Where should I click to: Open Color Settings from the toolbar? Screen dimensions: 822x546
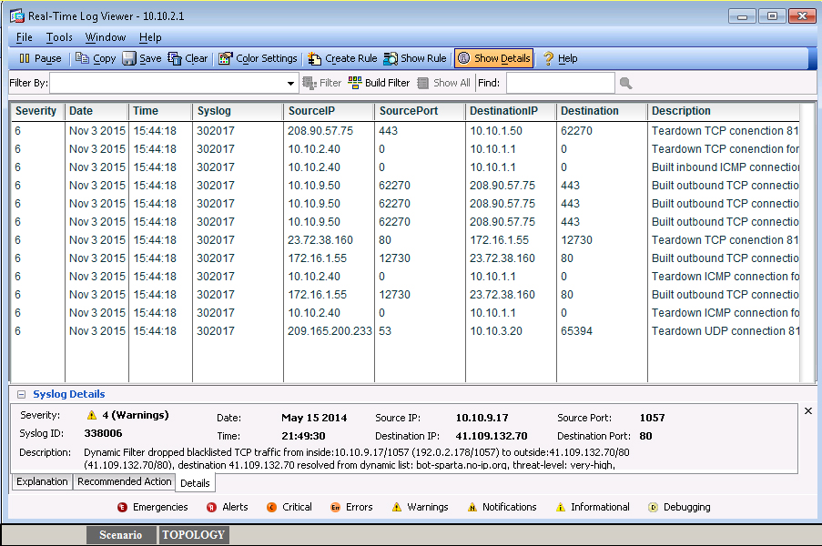(258, 58)
